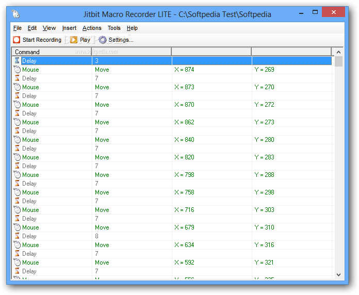This screenshot has height=295, width=359.
Task: Click the Jitbit app icon in title bar
Action: (16, 14)
